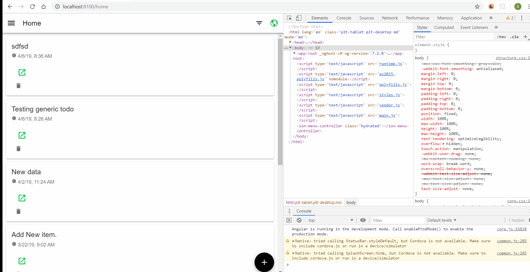Reload the browser page
The width and height of the screenshot is (530, 272).
[33, 6]
